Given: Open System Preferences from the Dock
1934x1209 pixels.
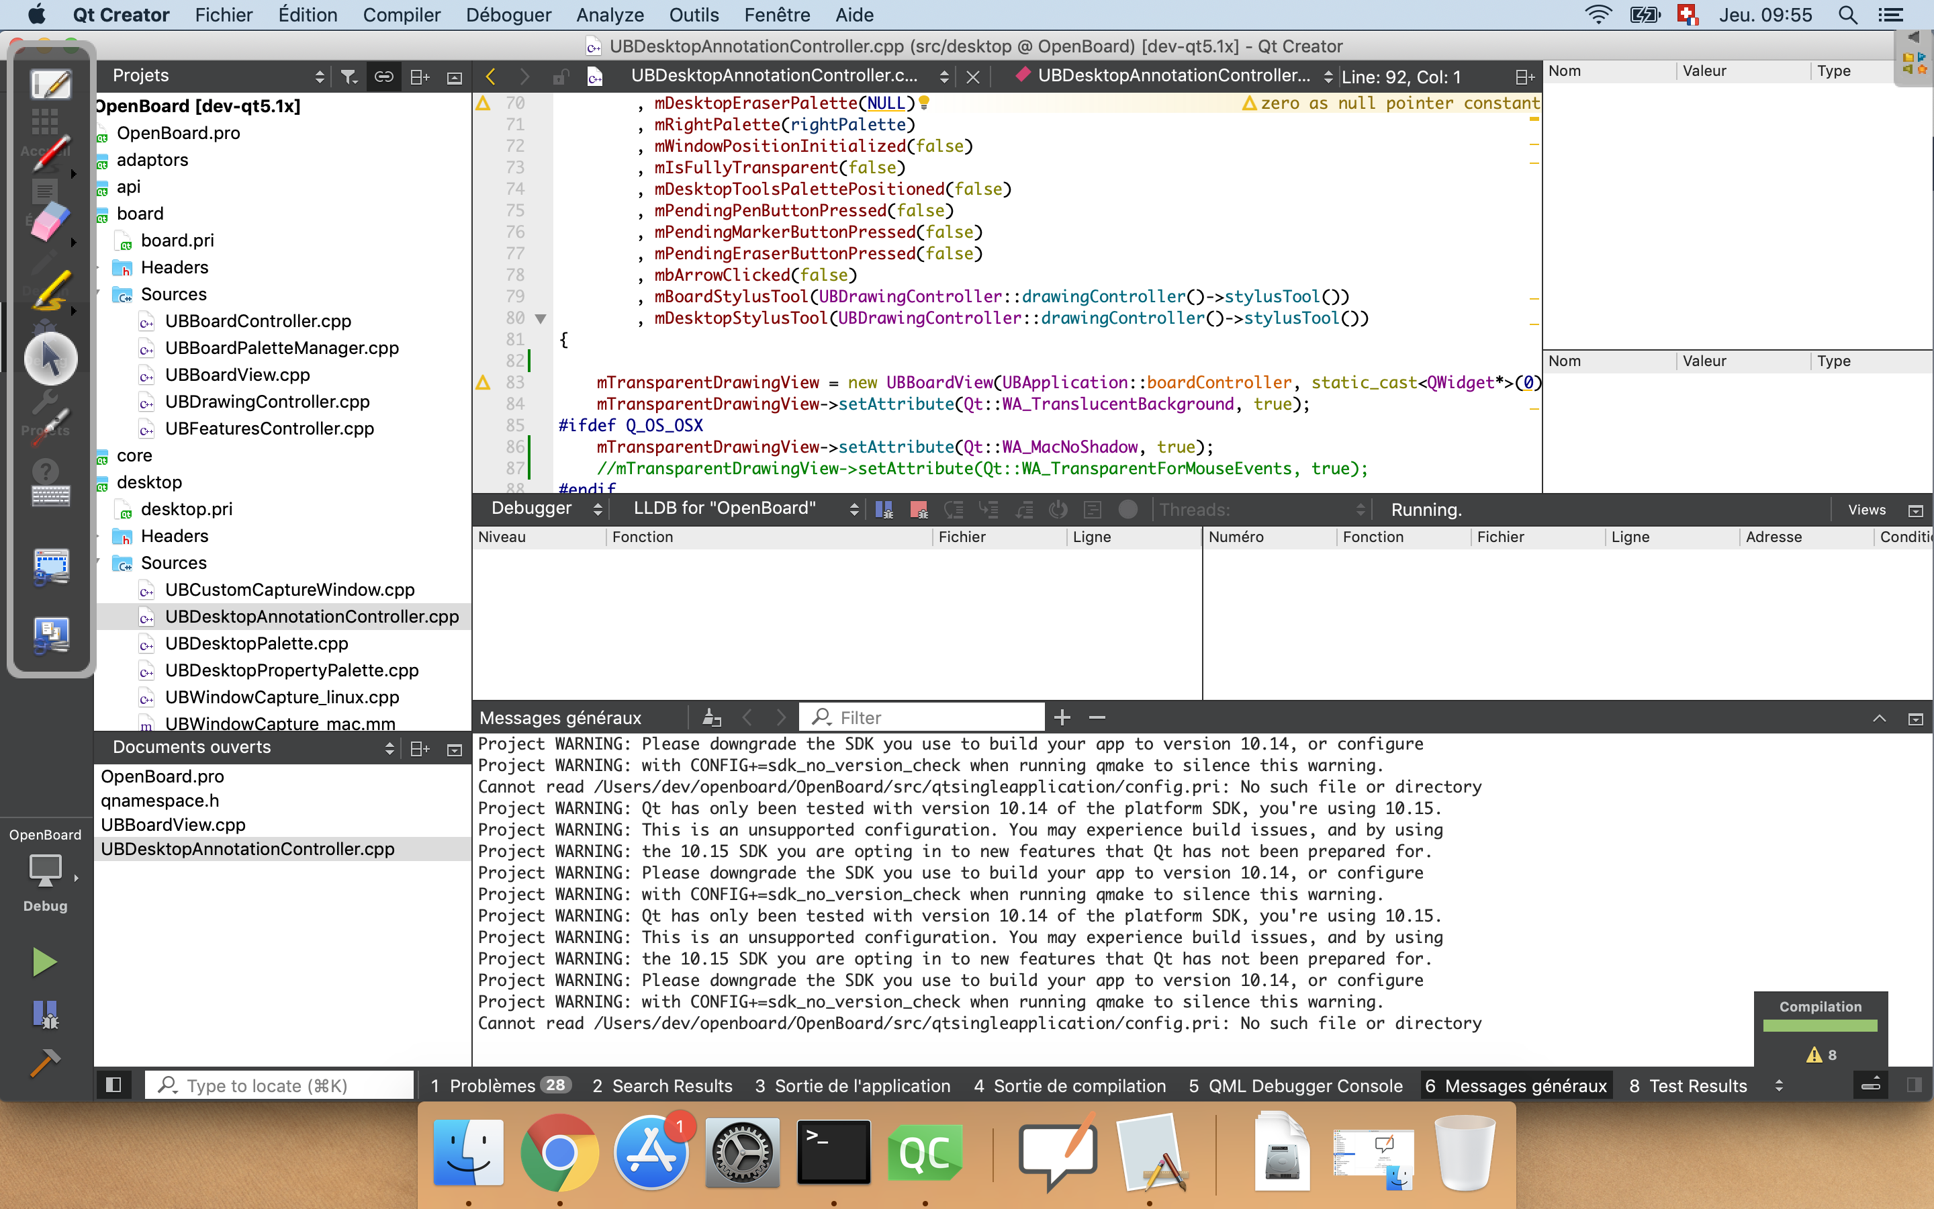Looking at the screenshot, I should 743,1152.
